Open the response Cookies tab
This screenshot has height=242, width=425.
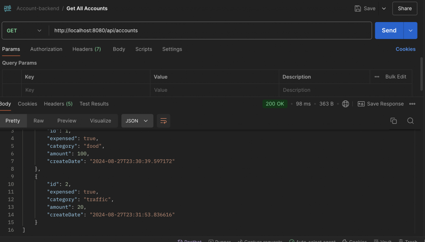[27, 104]
